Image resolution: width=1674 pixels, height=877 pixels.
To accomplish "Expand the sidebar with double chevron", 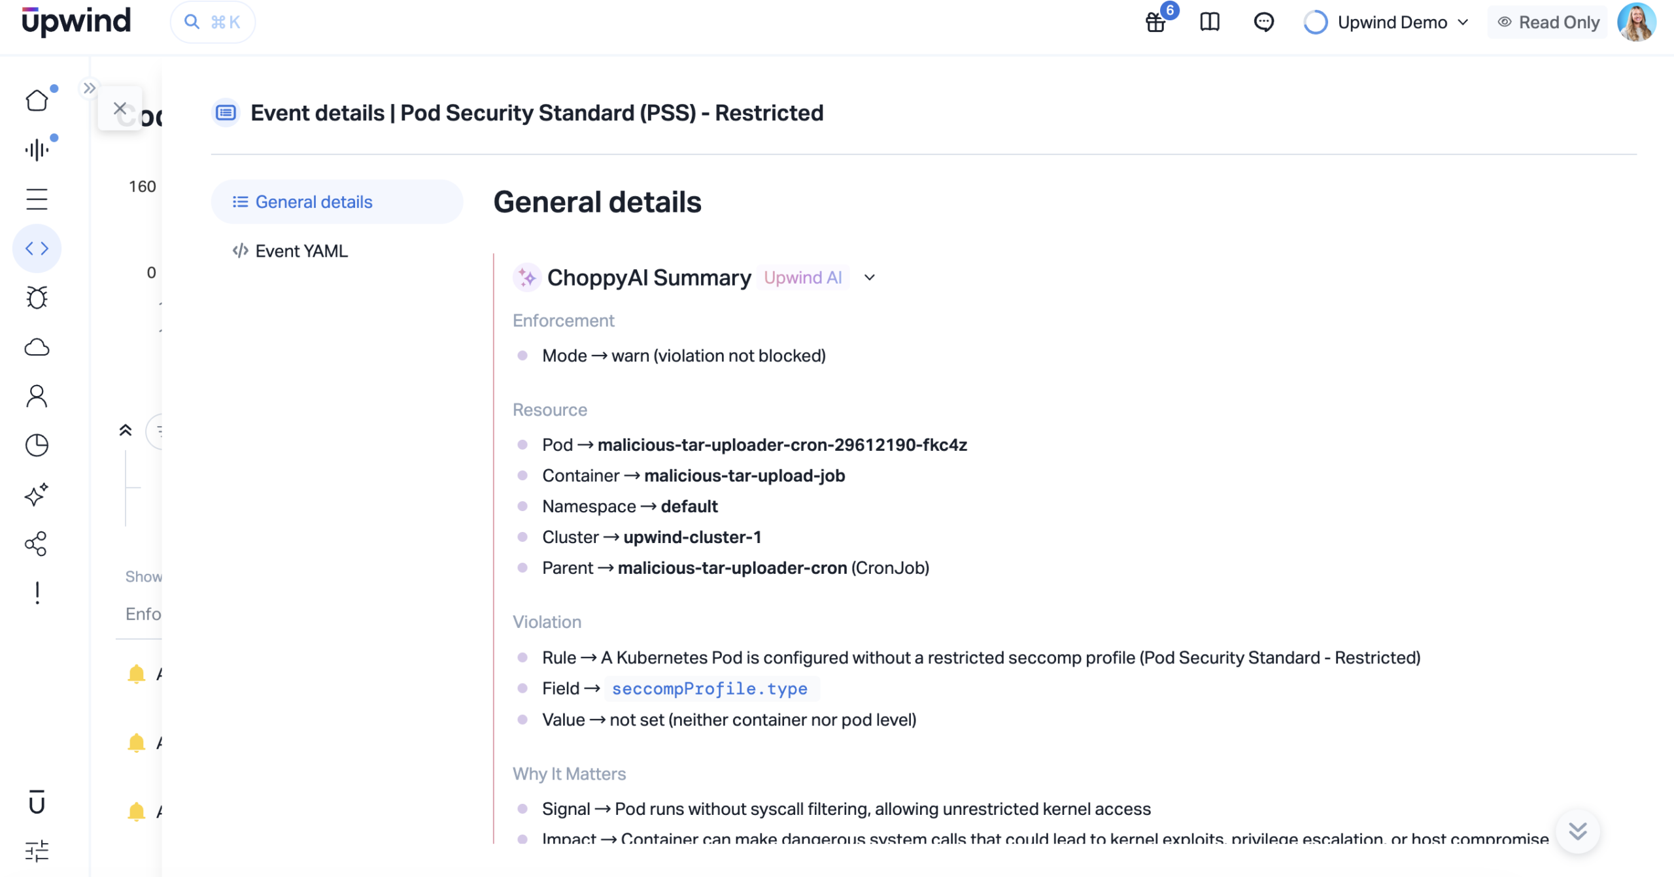I will point(90,88).
